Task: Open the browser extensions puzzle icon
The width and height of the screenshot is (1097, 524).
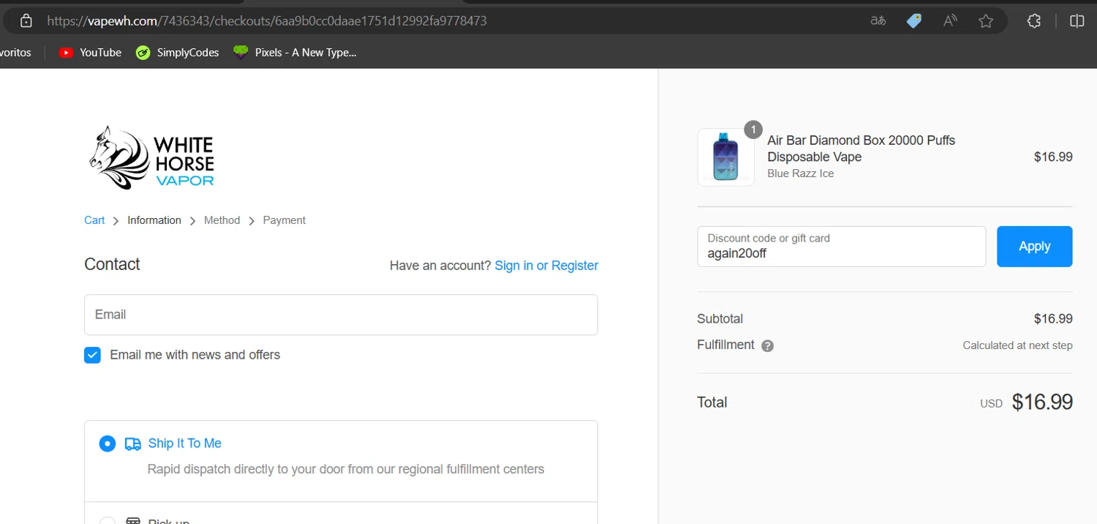Action: (1034, 21)
